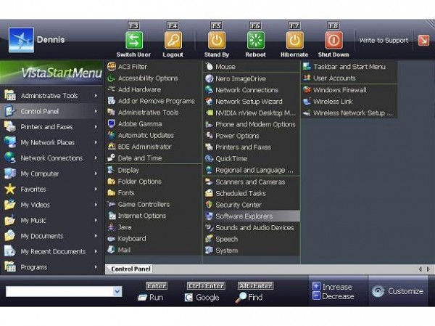Expand Printers and Faxes submenu arrow
The image size is (435, 326).
coord(96,127)
